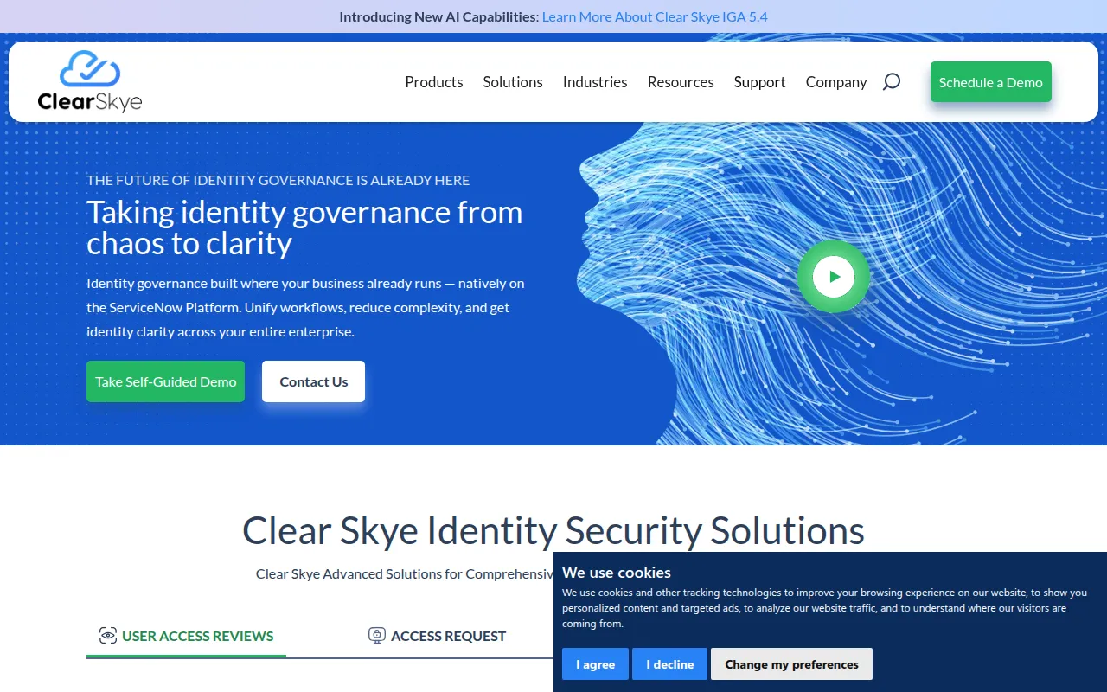Accept cookies with I agree
Image resolution: width=1107 pixels, height=692 pixels.
click(x=595, y=664)
